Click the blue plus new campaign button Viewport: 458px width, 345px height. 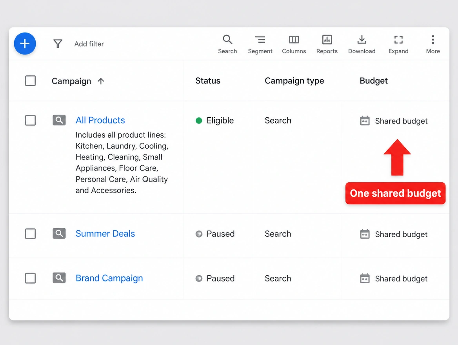[25, 44]
